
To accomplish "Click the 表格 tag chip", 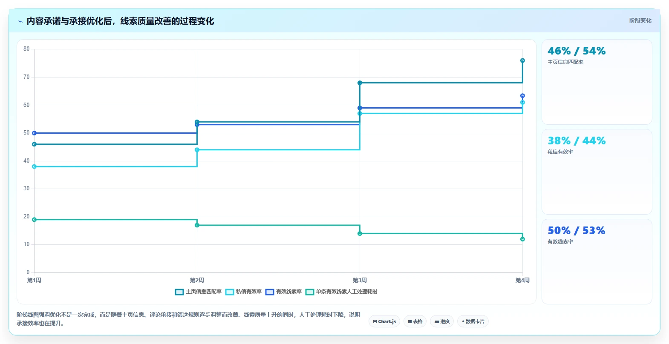I will tap(415, 321).
